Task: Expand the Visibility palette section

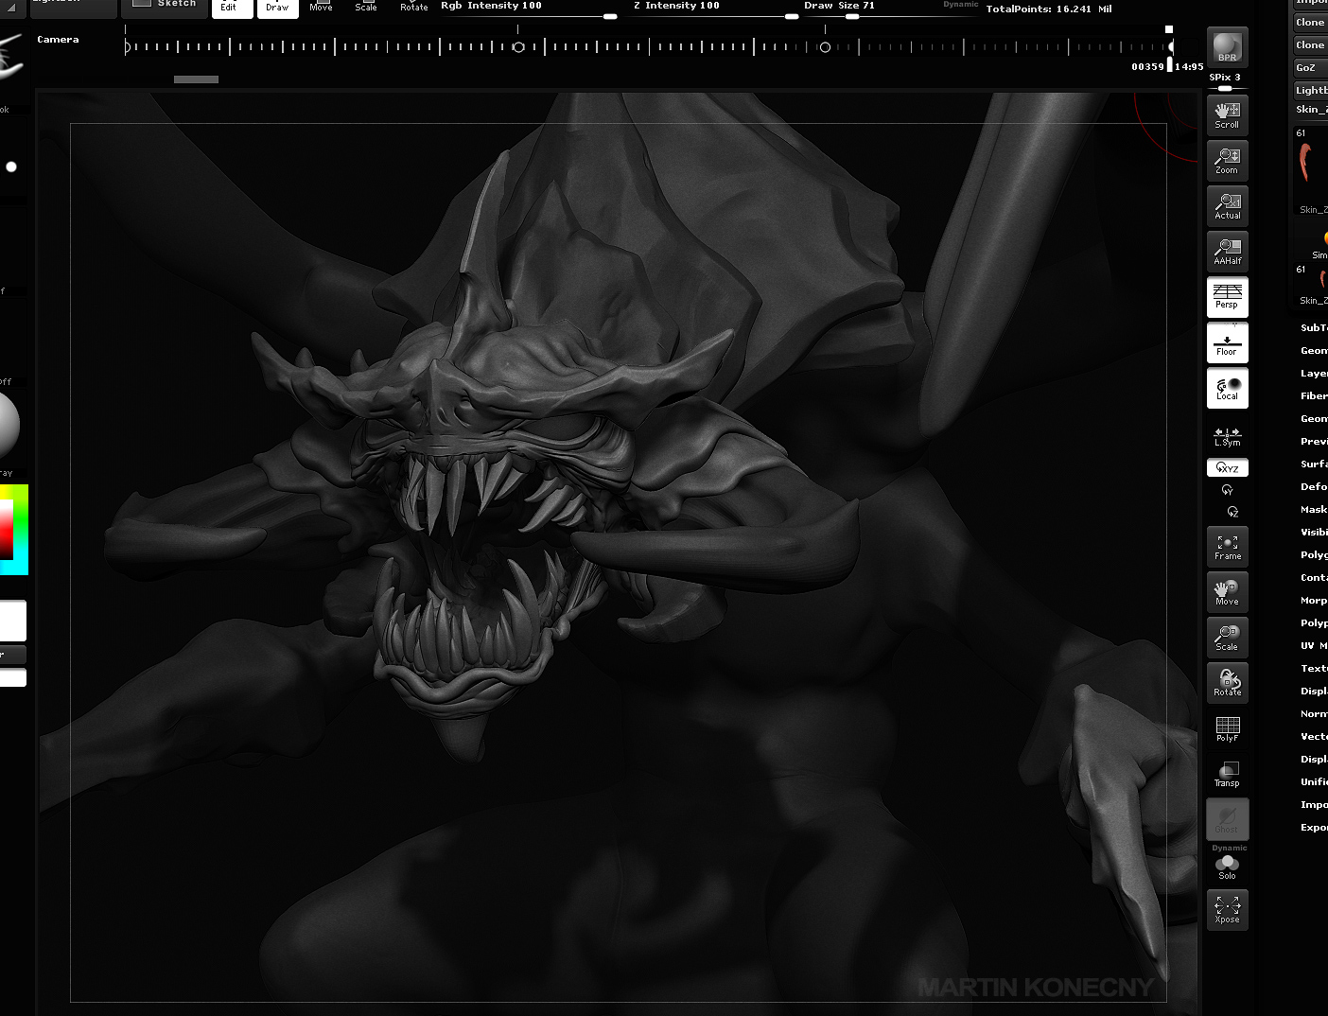Action: (x=1313, y=532)
